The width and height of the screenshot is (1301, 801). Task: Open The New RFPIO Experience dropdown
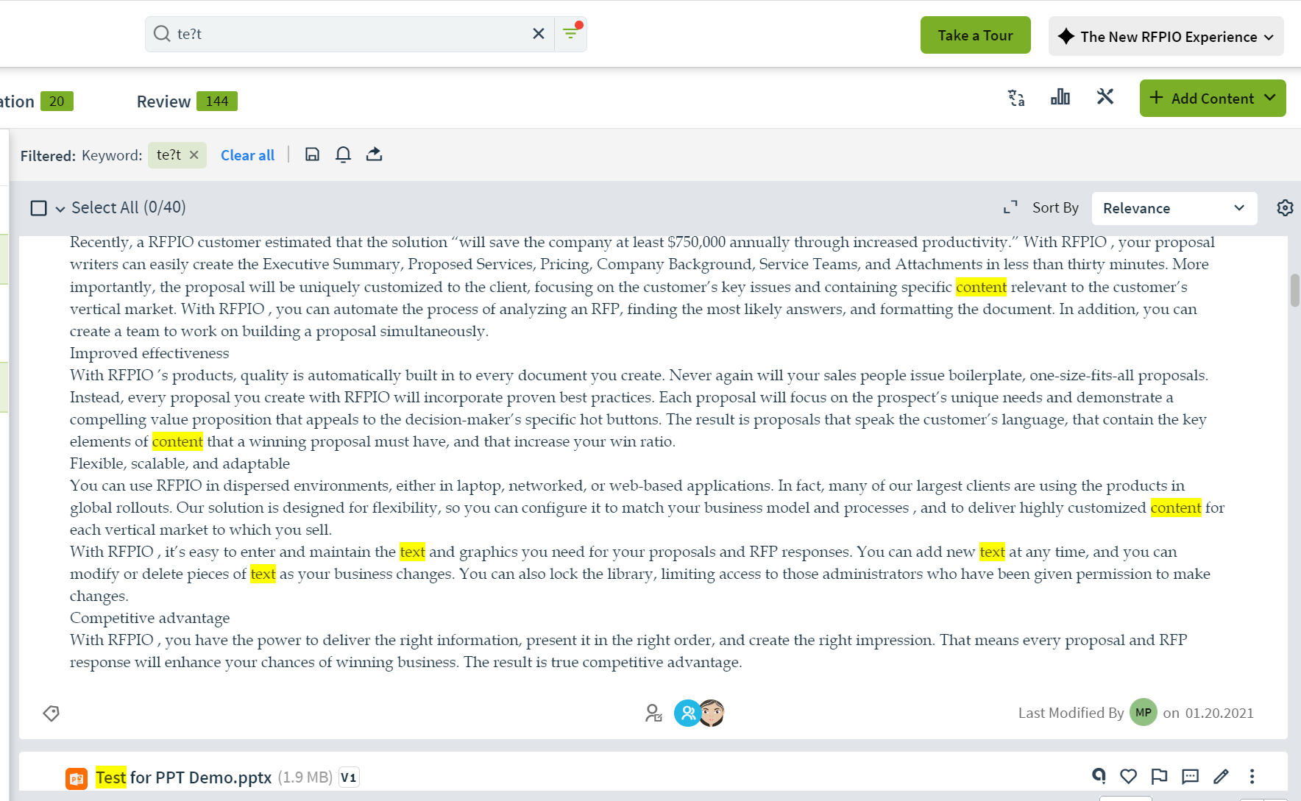pyautogui.click(x=1166, y=37)
